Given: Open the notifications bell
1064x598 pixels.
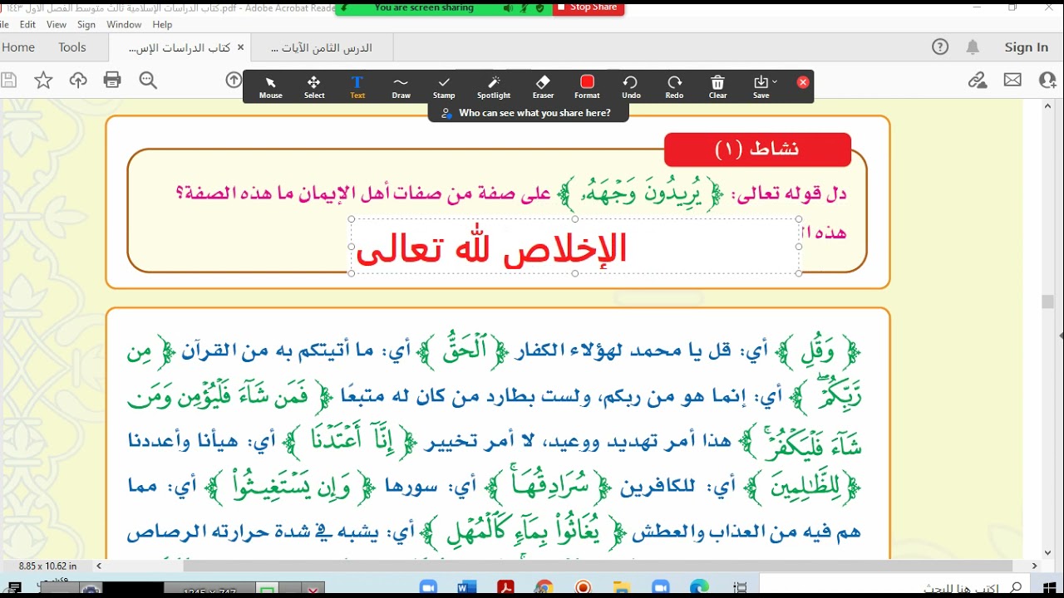Looking at the screenshot, I should 973,47.
